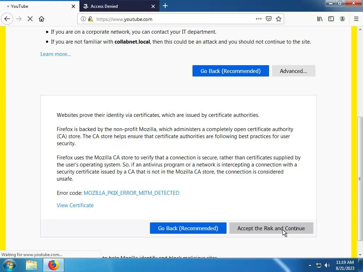Click the page vertical scrollbar thumb
This screenshot has width=363, height=272.
coord(359,178)
